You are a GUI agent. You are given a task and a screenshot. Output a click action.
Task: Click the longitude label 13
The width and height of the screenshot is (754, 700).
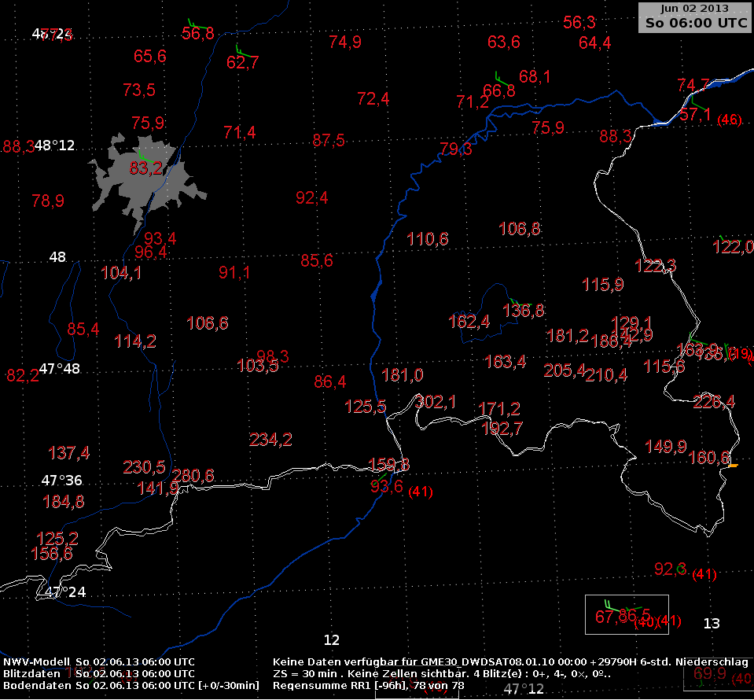[711, 624]
